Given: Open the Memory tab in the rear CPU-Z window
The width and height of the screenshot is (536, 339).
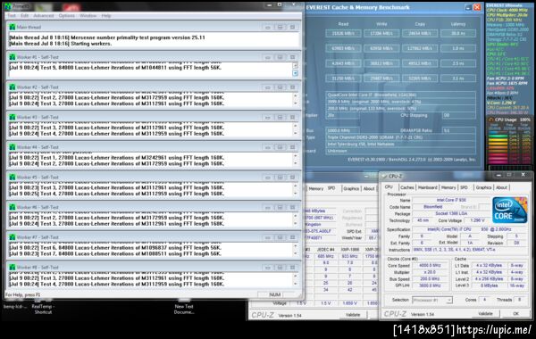Looking at the screenshot, I should 316,188.
